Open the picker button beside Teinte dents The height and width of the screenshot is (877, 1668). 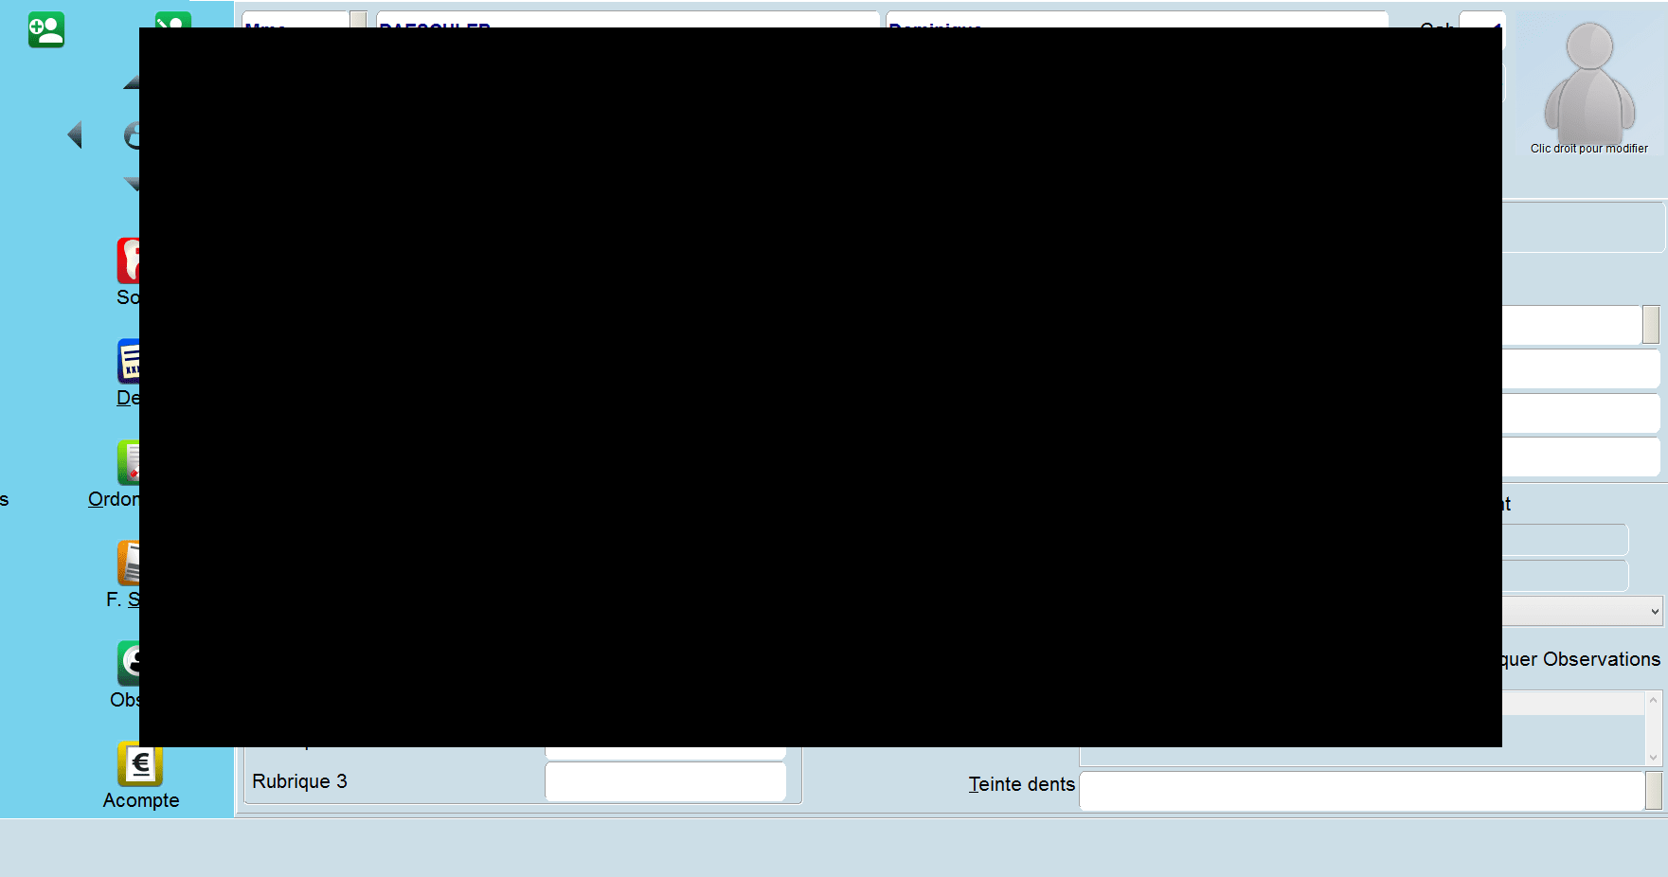(1654, 791)
